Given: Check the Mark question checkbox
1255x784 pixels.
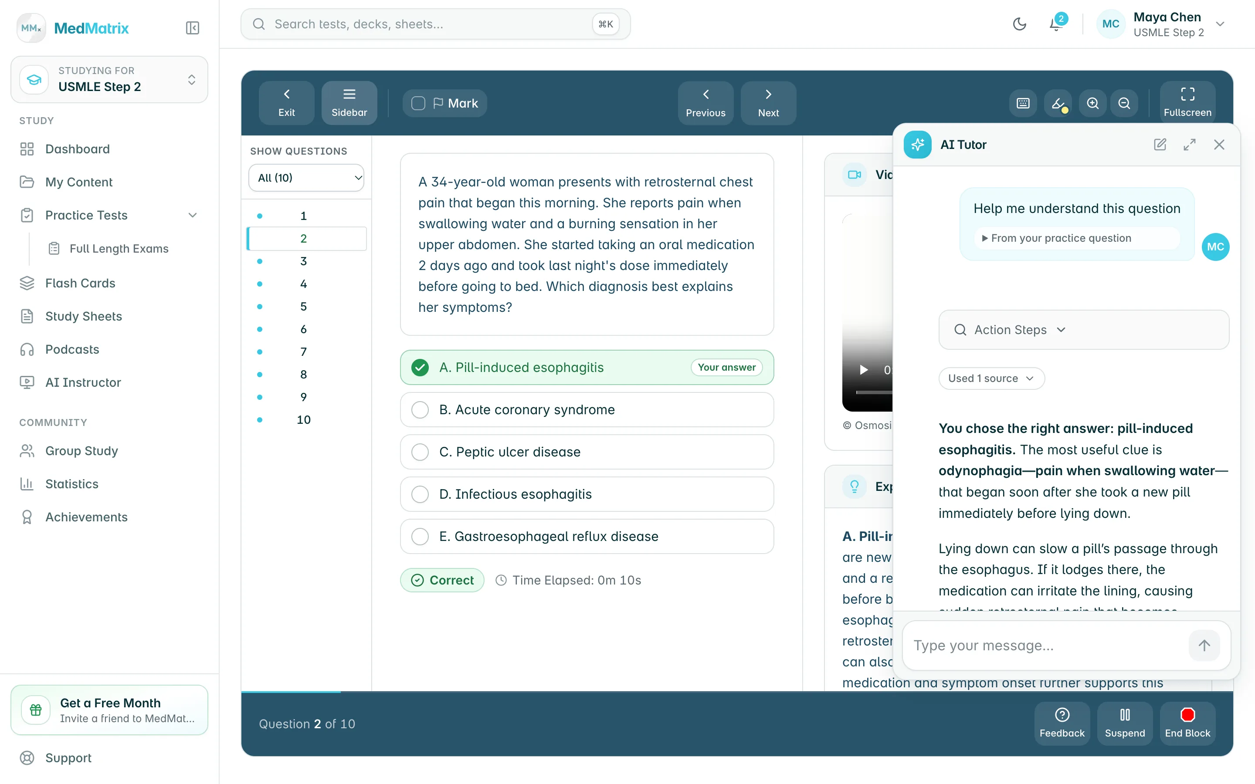Looking at the screenshot, I should [418, 103].
